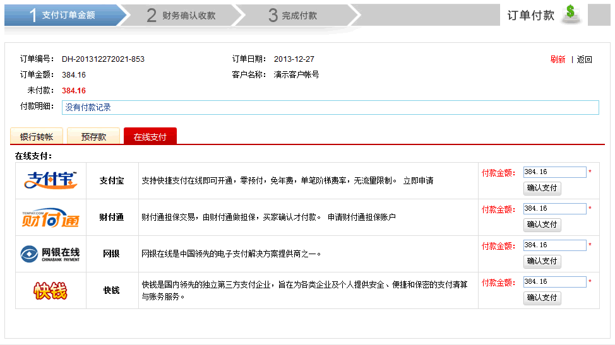The image size is (615, 345).
Task: Click the Chinabank Payment logo
Action: (x=51, y=254)
